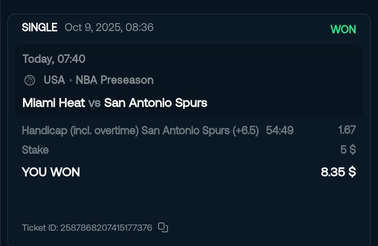The width and height of the screenshot is (378, 246).
Task: Select the San Antonio Spurs team name
Action: tap(155, 103)
